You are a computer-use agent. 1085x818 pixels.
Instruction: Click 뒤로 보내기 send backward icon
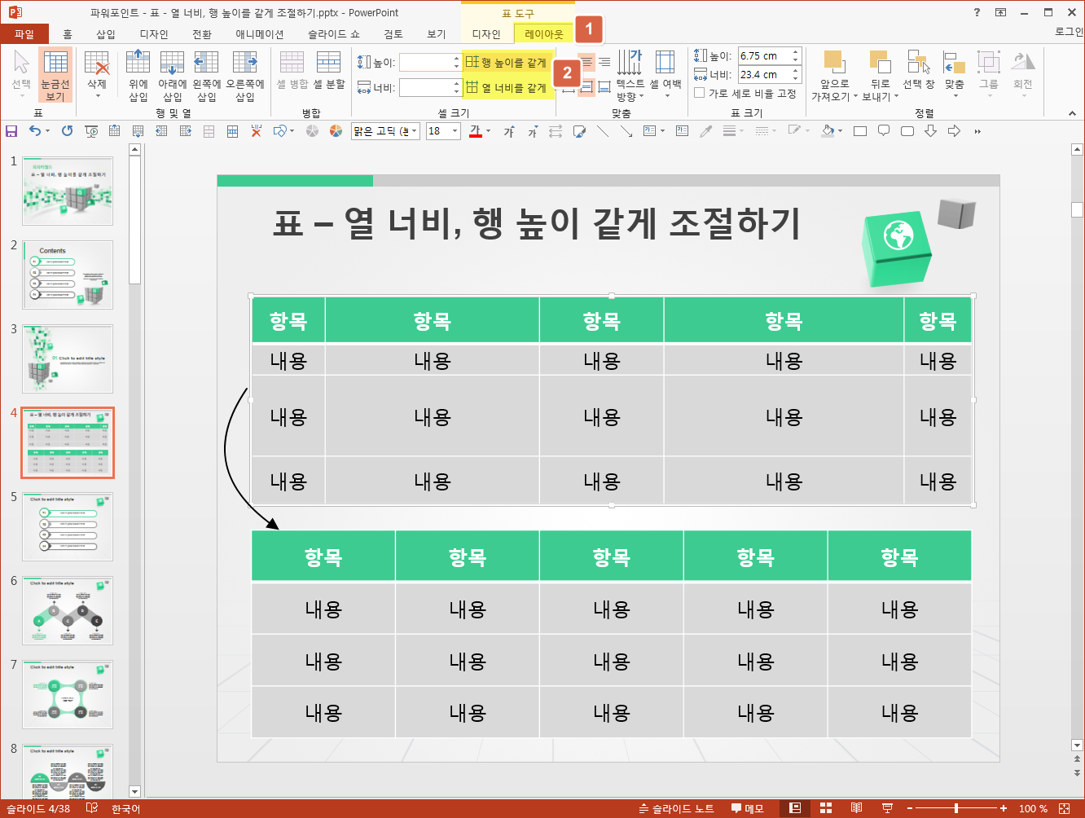tap(880, 64)
